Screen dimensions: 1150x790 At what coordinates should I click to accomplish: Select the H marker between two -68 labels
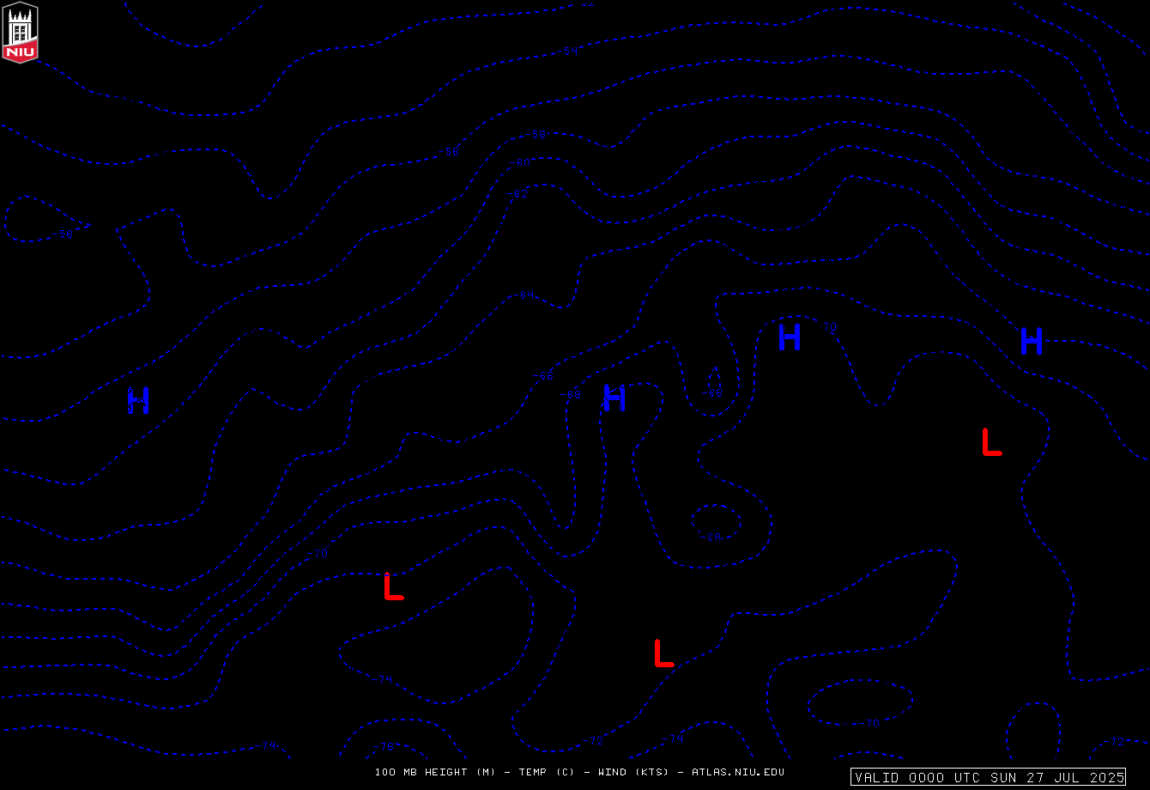(x=614, y=398)
